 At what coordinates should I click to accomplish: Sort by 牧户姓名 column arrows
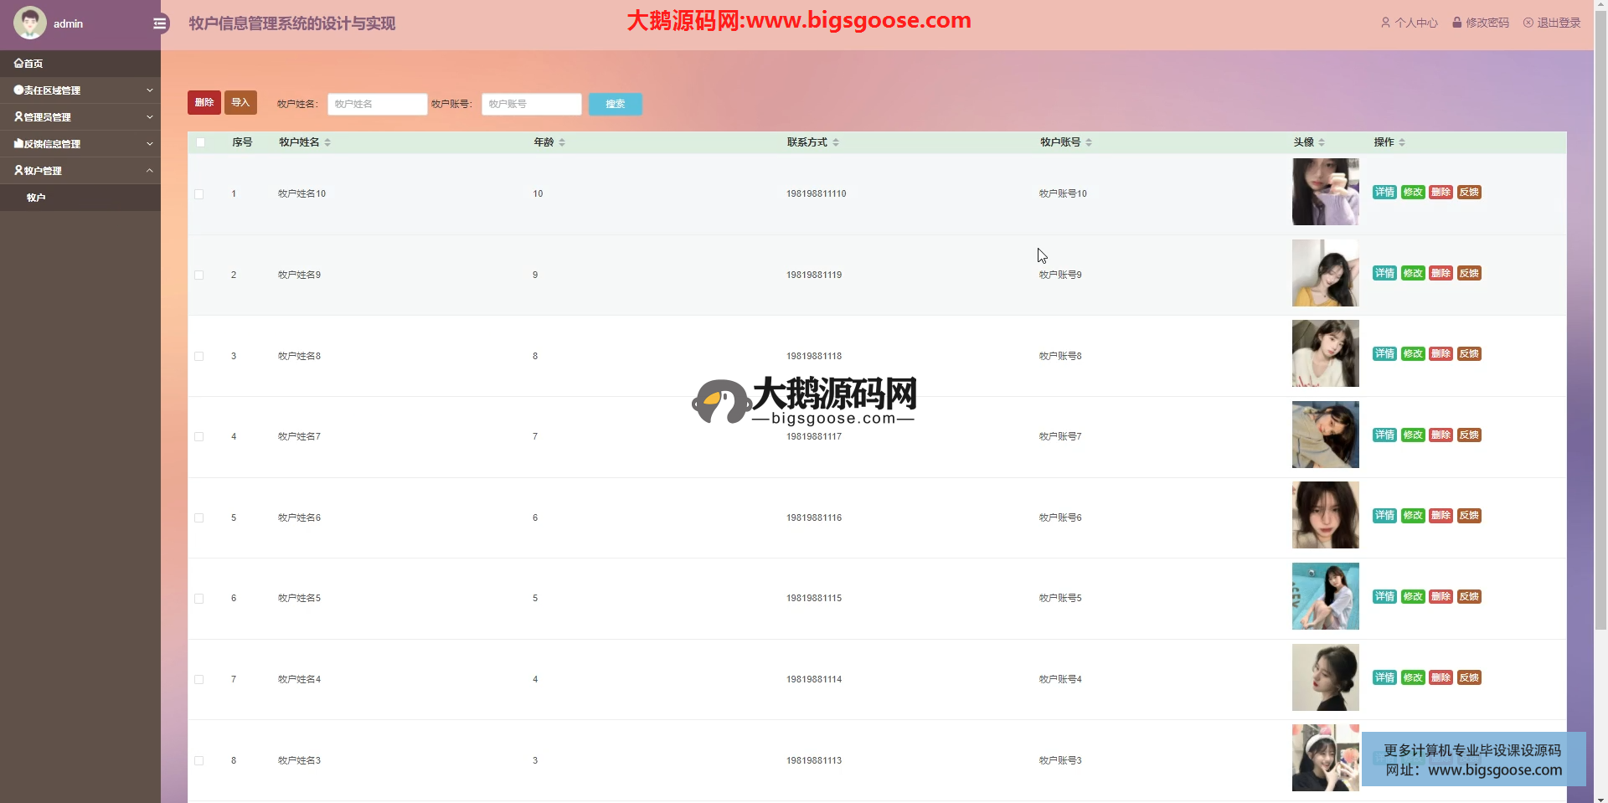tap(327, 142)
